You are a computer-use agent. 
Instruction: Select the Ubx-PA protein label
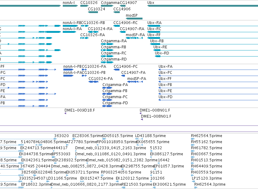(166, 67)
